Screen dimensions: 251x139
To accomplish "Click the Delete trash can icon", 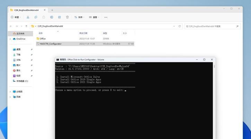I will (68, 17).
